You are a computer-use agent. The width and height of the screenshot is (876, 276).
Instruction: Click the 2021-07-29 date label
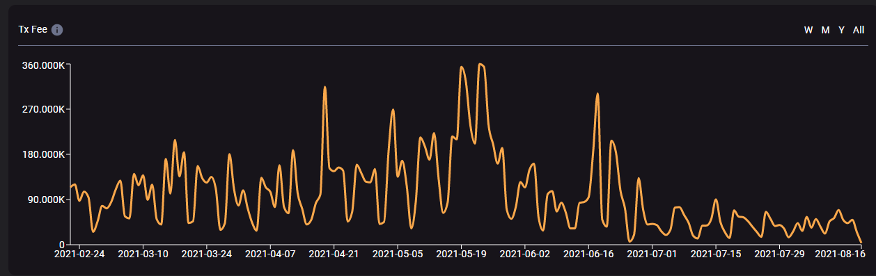779,254
